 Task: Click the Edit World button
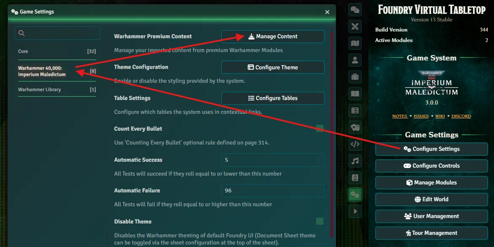(432, 199)
